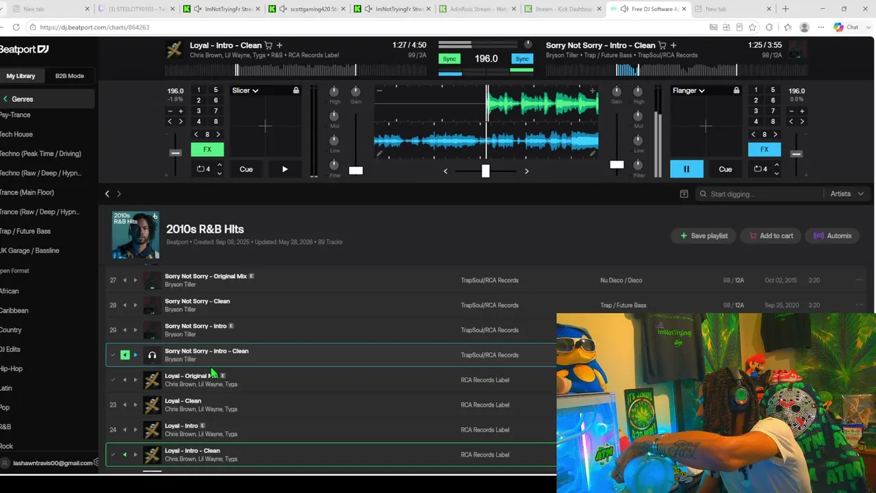Toggle lock on Slicer effect pad
This screenshot has width=876, height=493.
(x=296, y=90)
